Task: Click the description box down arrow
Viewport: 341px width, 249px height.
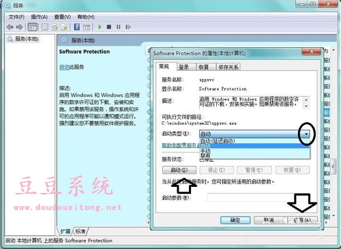Action: pos(306,106)
